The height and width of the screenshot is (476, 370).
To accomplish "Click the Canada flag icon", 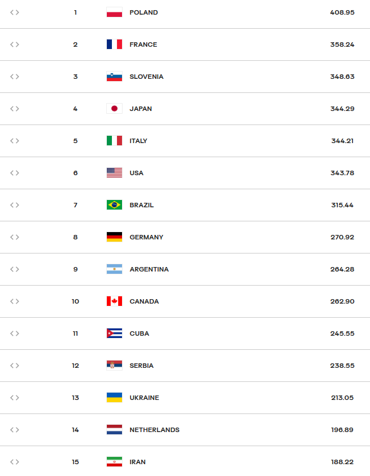I will pos(114,301).
